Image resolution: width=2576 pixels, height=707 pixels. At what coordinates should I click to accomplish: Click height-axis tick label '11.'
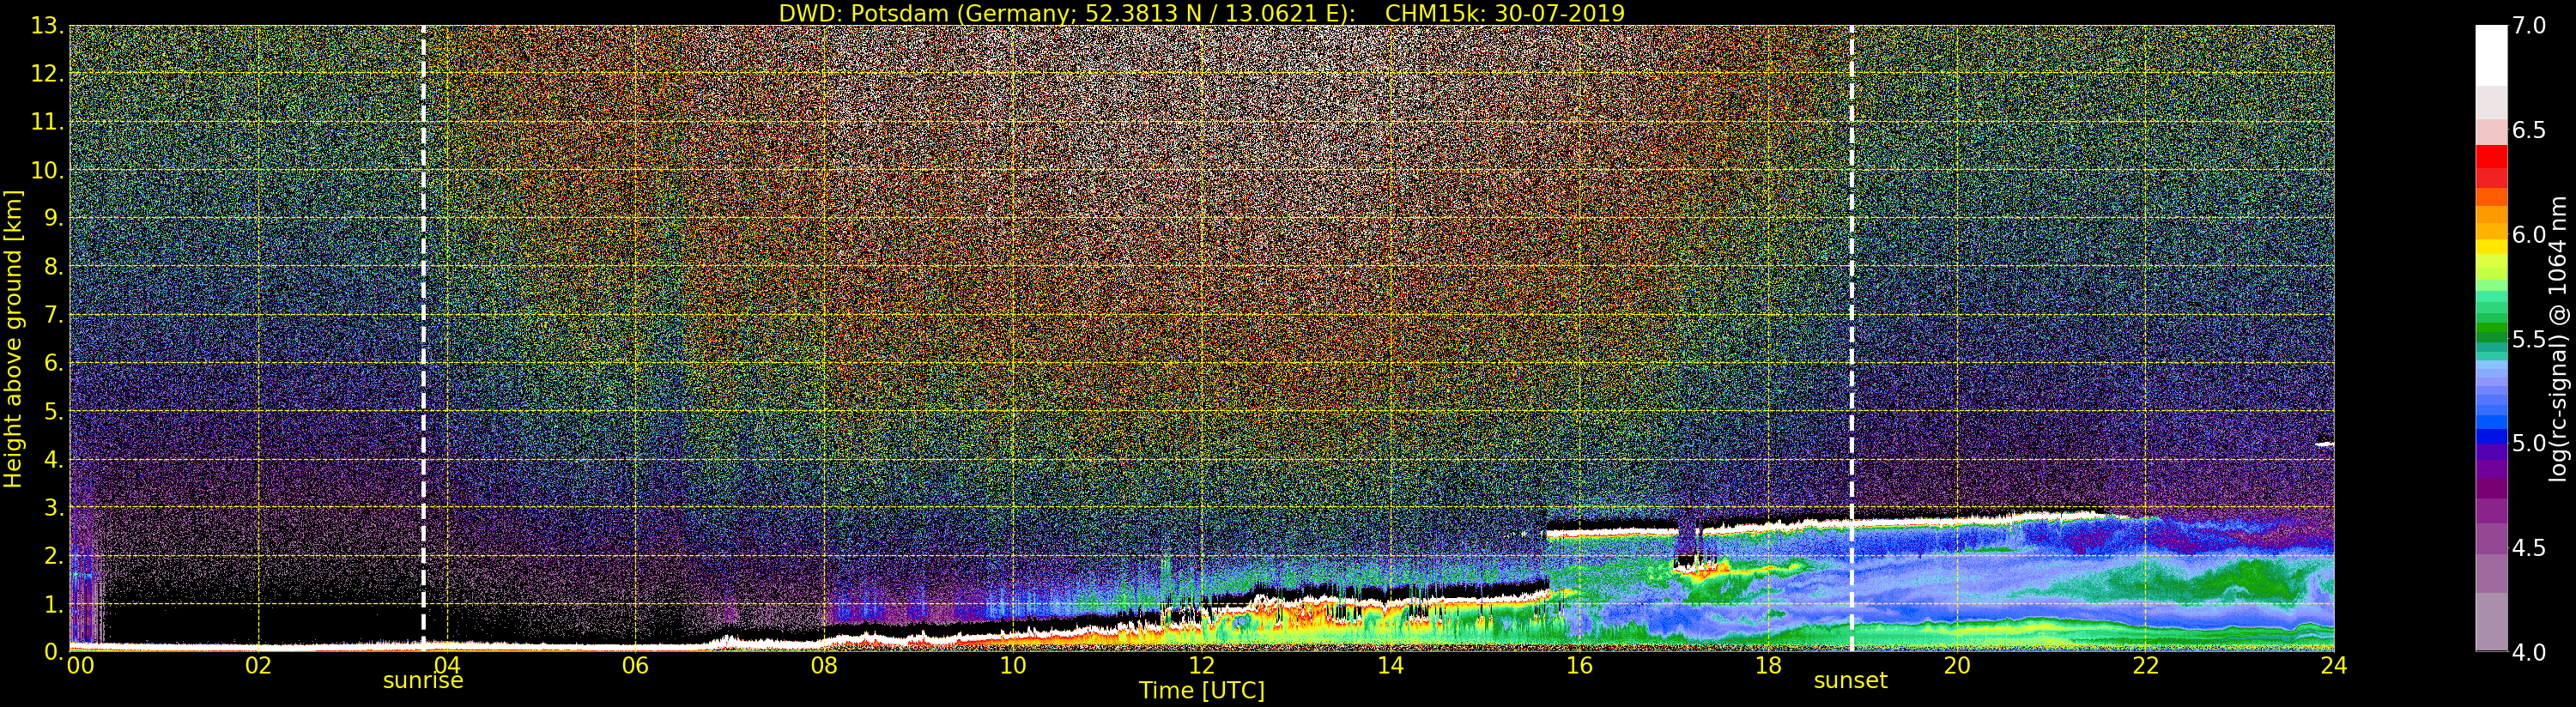click(x=47, y=122)
